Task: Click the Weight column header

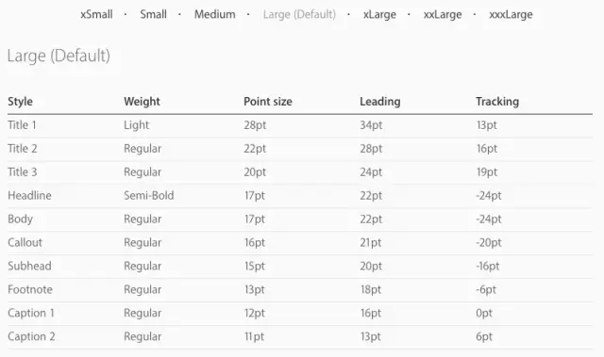Action: pos(142,102)
